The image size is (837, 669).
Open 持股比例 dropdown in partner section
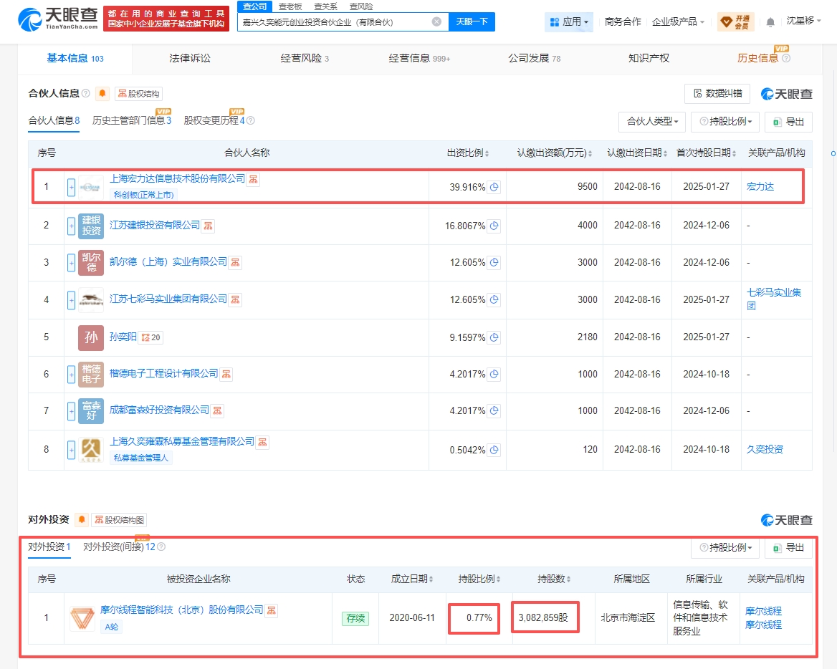725,122
